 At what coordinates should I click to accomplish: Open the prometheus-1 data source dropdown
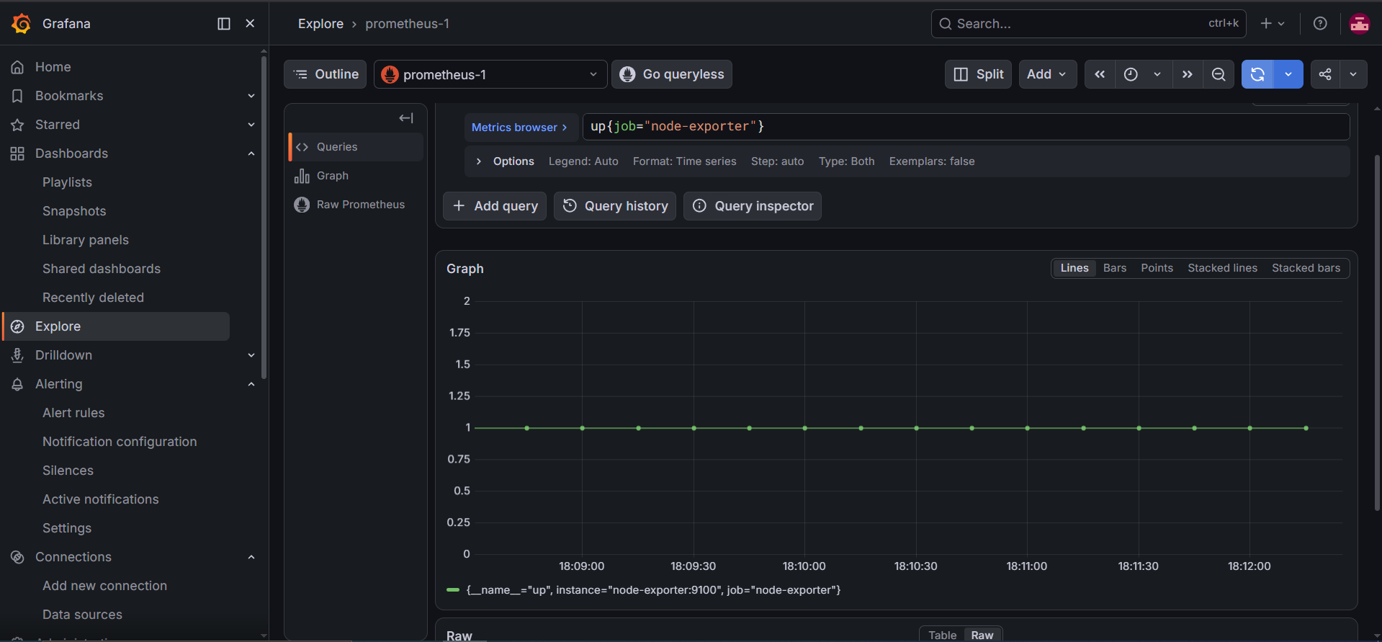490,74
